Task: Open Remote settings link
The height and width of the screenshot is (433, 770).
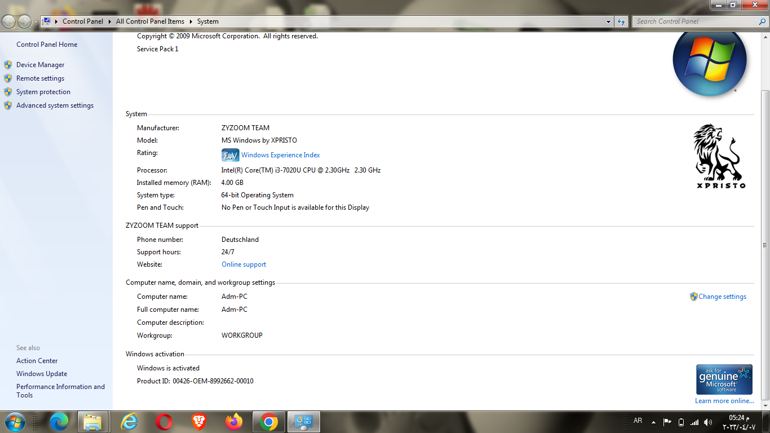Action: tap(40, 78)
